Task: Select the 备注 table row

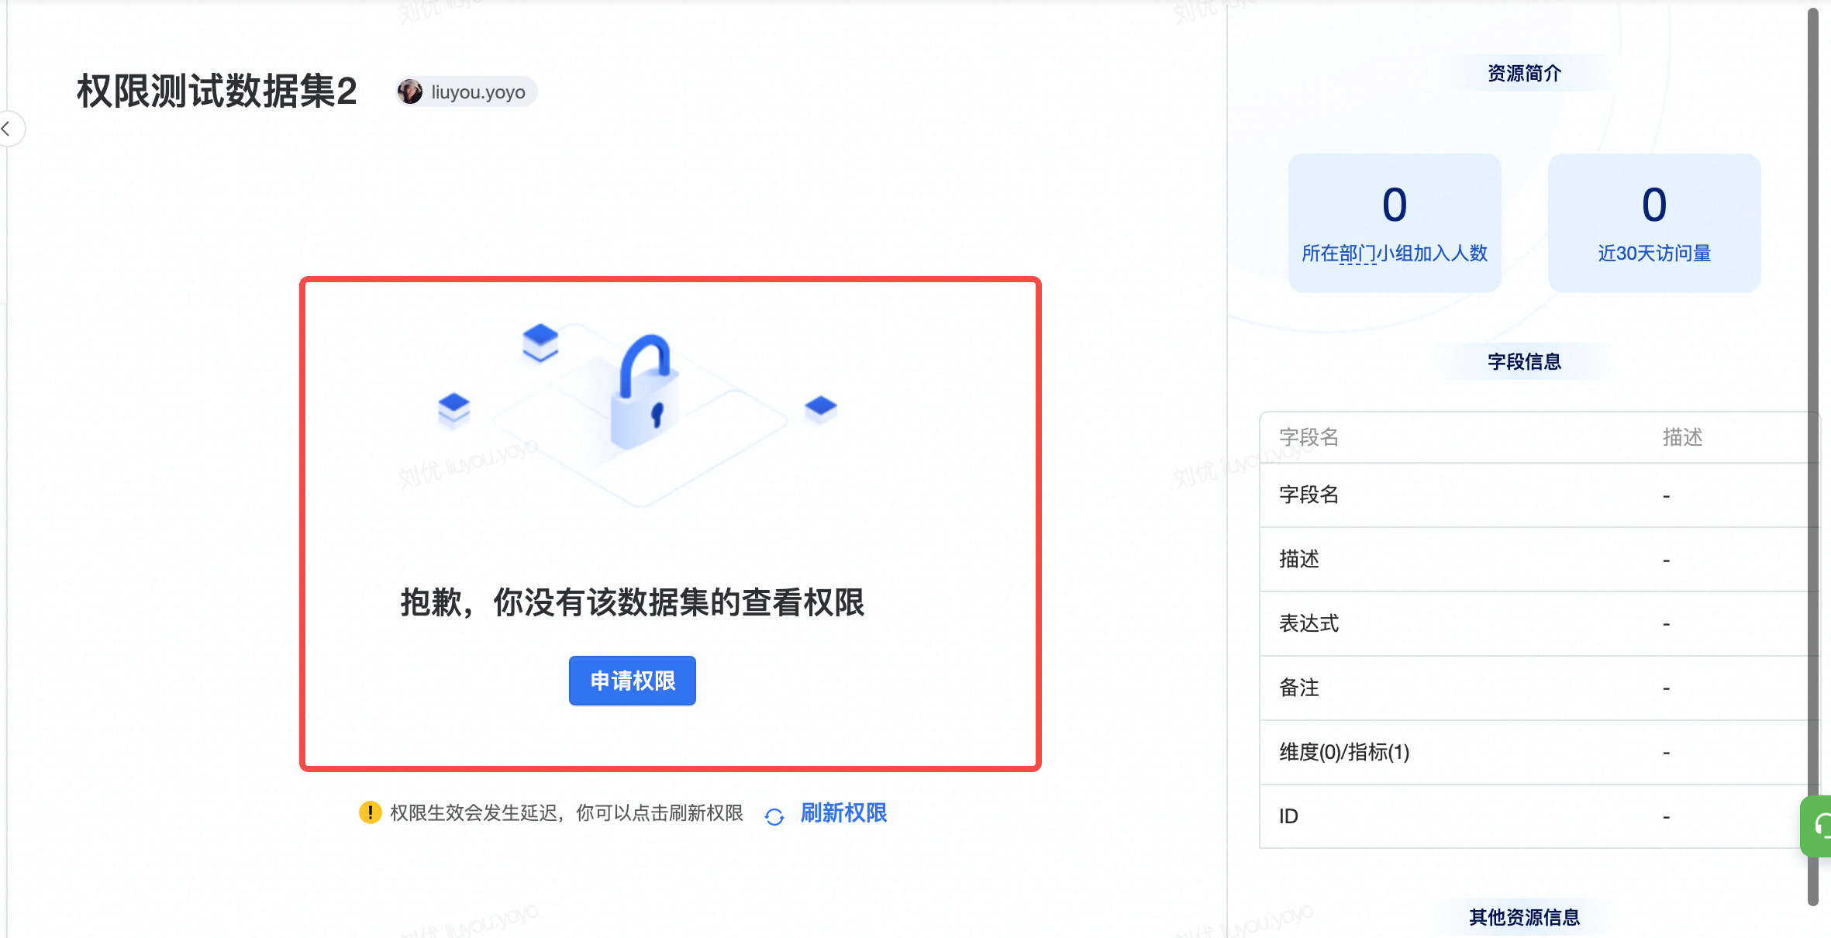Action: [x=1540, y=688]
